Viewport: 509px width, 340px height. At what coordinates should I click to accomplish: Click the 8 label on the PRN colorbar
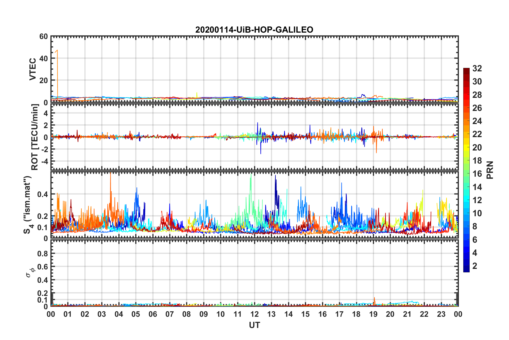pyautogui.click(x=475, y=226)
